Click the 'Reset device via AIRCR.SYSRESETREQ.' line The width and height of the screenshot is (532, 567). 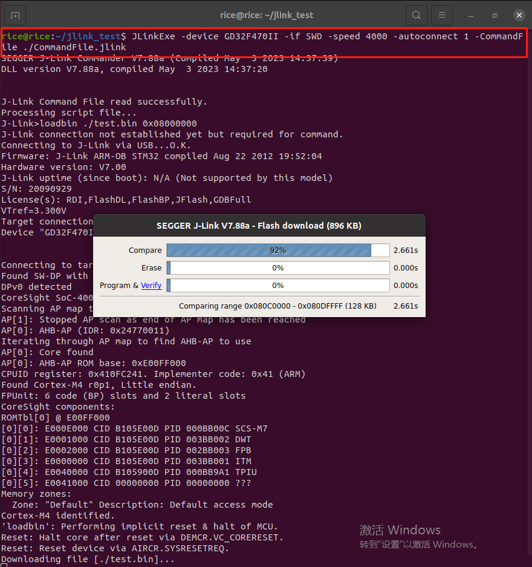click(x=115, y=548)
